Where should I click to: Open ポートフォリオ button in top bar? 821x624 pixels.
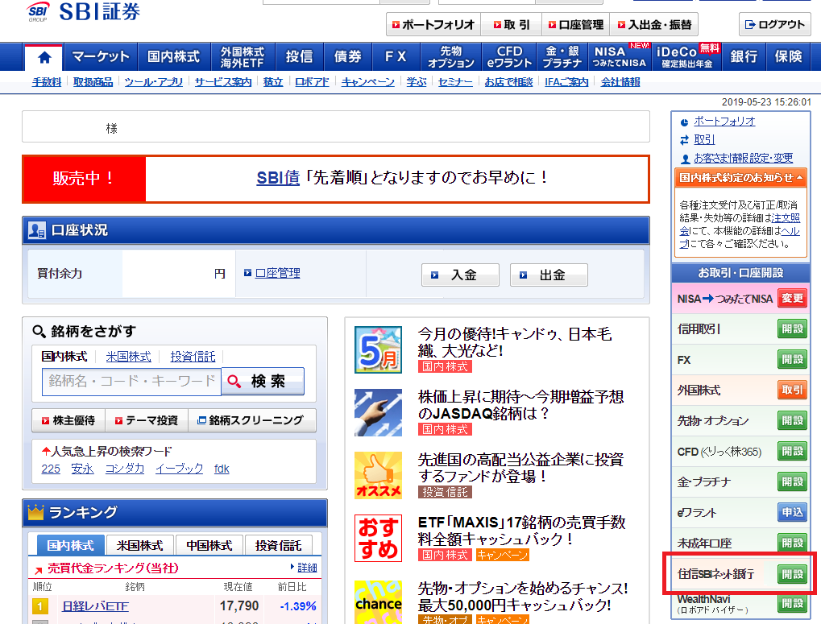[433, 25]
